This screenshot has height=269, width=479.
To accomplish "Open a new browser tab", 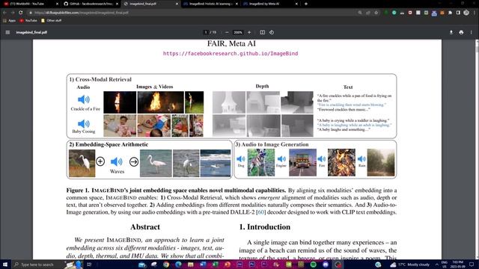I will (x=306, y=4).
